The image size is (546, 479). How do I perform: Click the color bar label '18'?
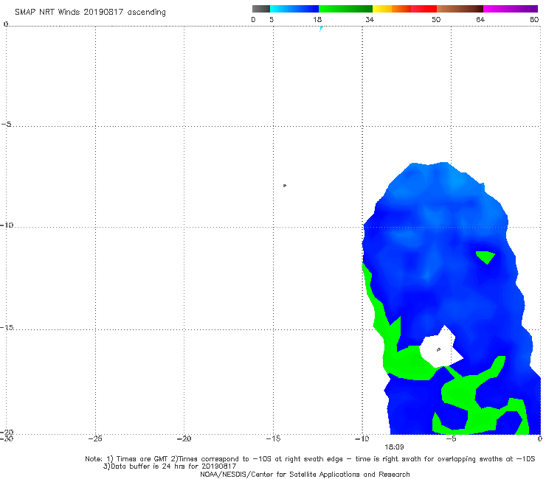point(317,19)
